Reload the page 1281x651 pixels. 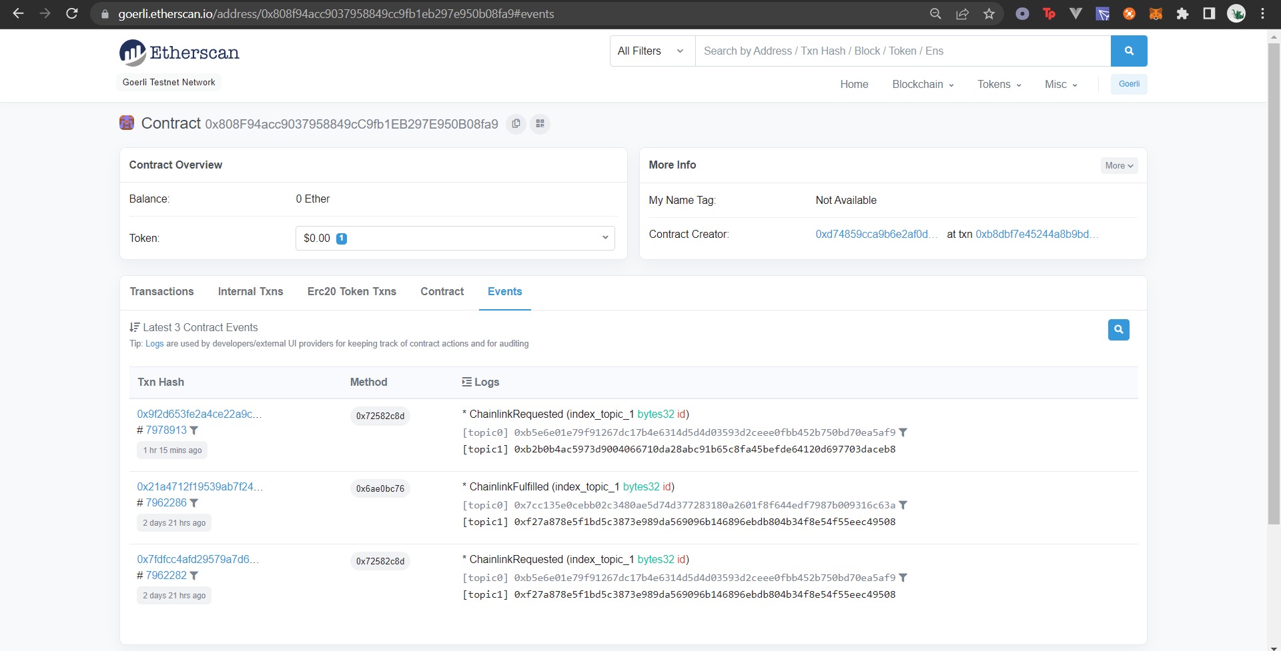pos(72,13)
